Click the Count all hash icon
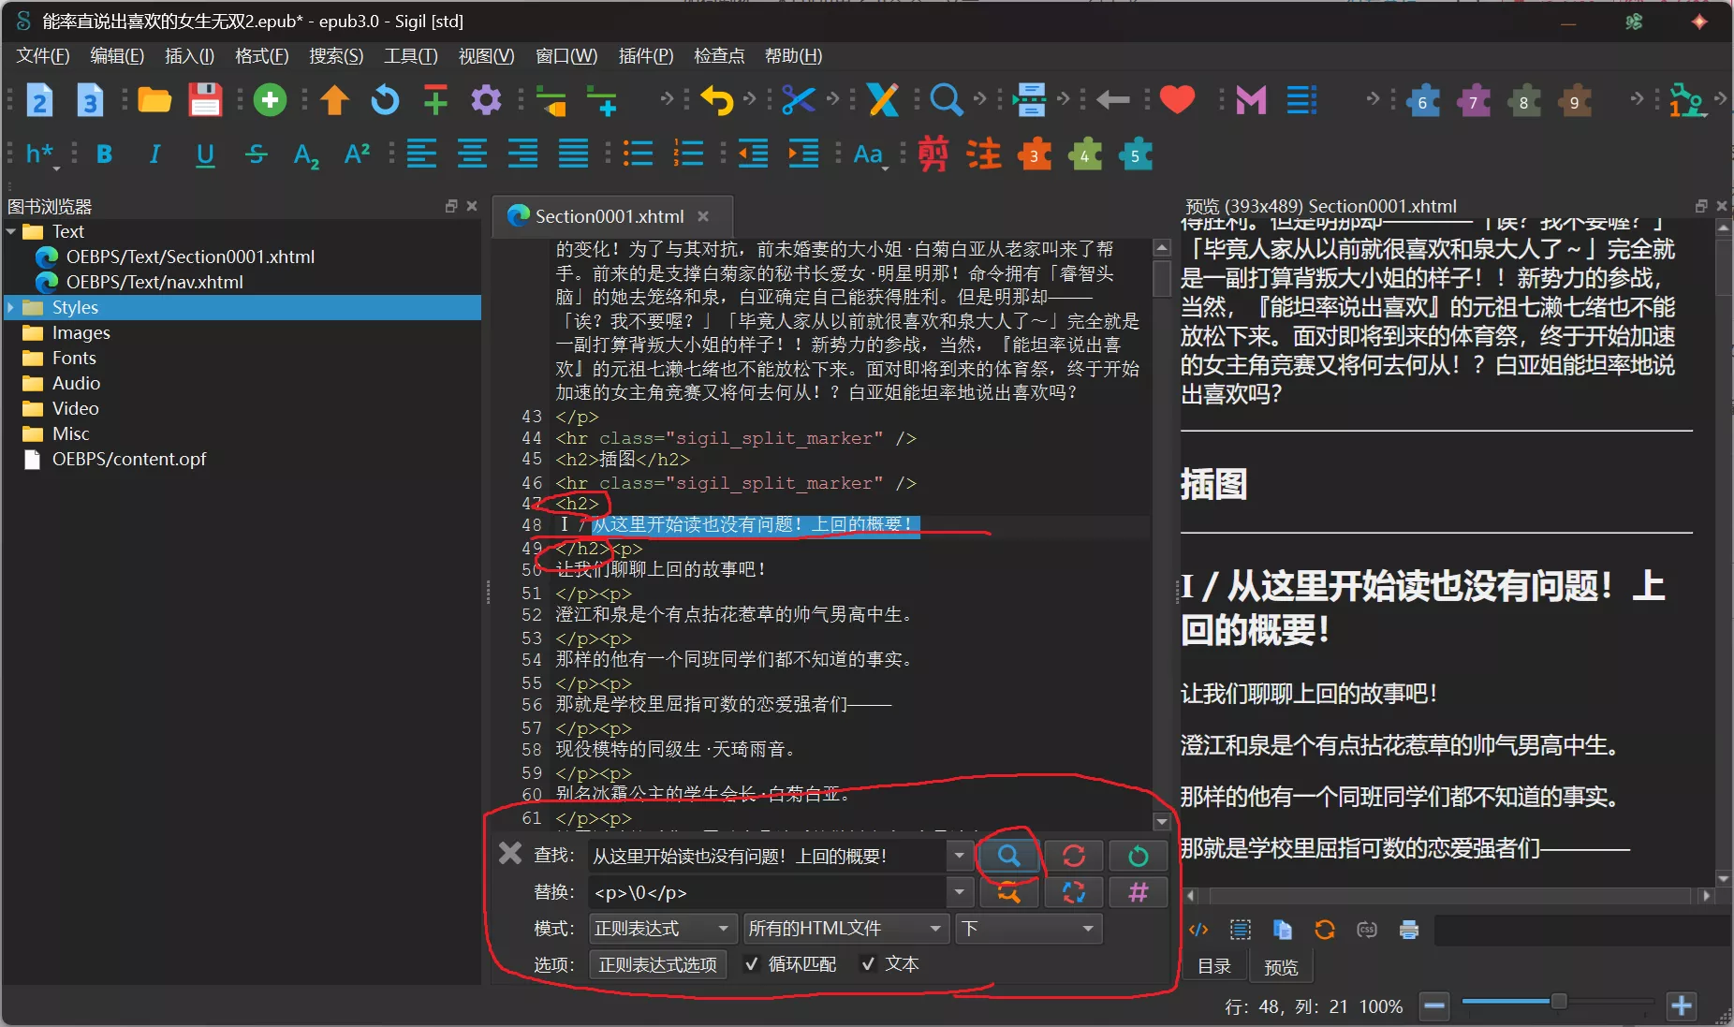 [1138, 892]
